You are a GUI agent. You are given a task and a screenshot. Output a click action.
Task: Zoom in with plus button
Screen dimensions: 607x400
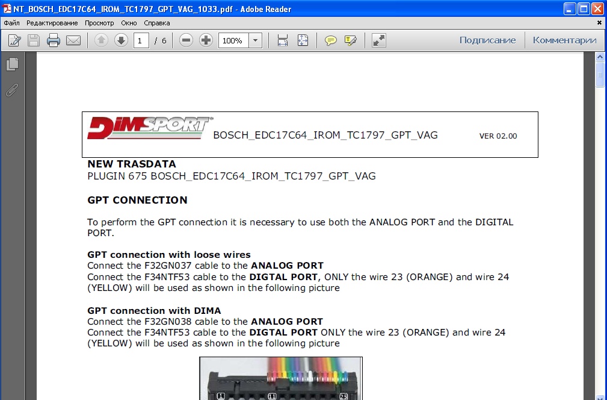pos(206,40)
